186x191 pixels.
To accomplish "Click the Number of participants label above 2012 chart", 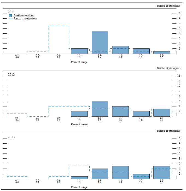I will 168,68.
